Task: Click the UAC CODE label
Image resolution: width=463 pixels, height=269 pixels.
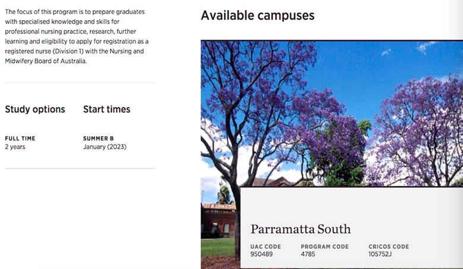Action: 265,246
